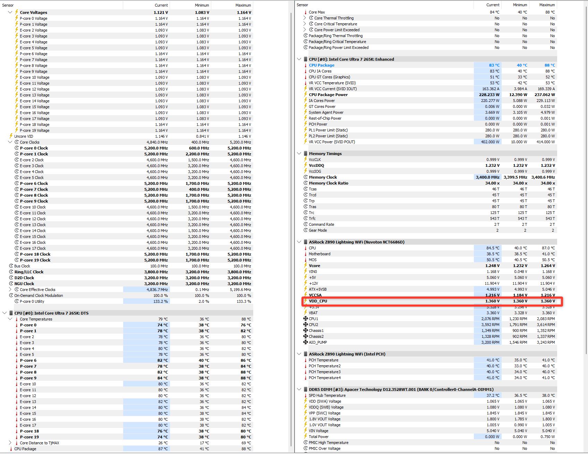Click the clock icon next to Bus Clock
The image size is (588, 454).
coord(11,266)
